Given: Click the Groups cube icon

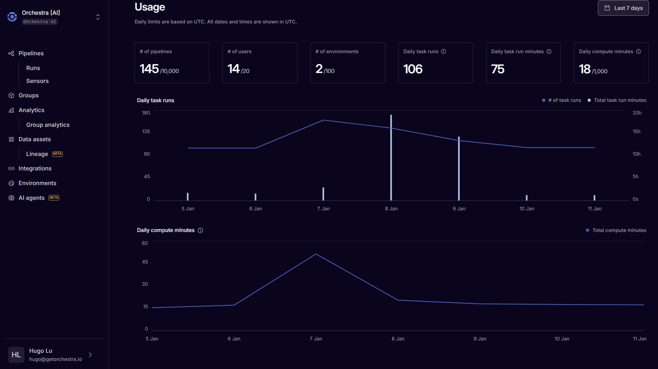Looking at the screenshot, I should tap(11, 96).
